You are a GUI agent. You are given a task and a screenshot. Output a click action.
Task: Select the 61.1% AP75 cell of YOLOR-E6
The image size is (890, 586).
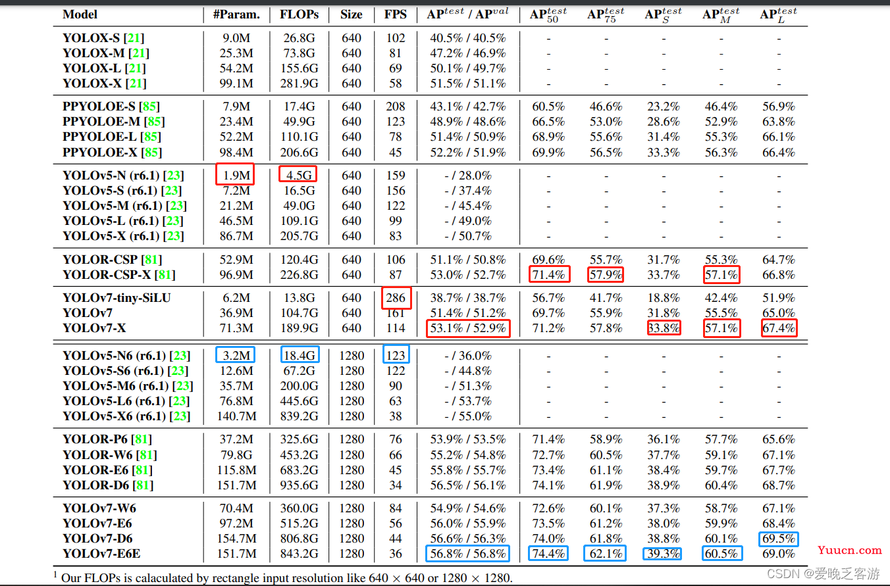[606, 470]
